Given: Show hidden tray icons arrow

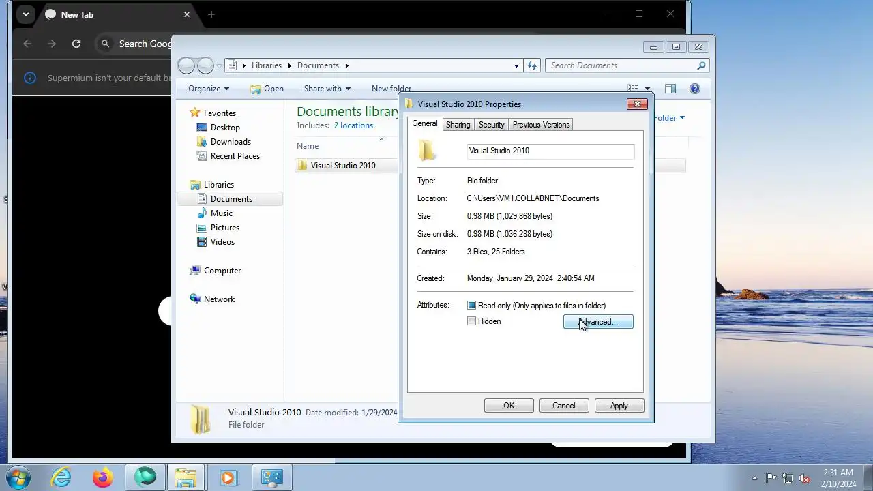Looking at the screenshot, I should tap(754, 478).
